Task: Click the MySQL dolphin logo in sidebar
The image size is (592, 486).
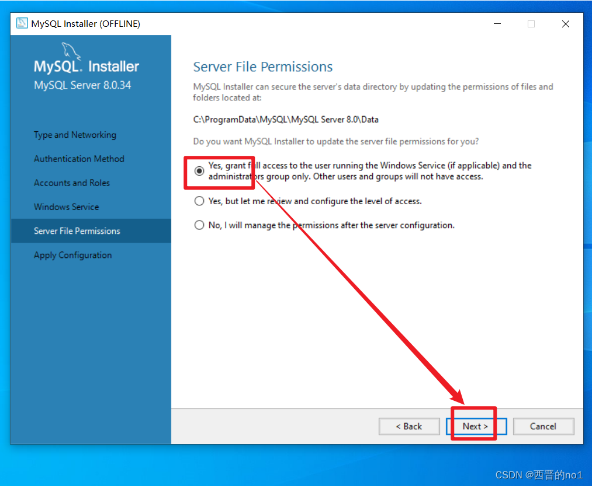Action: coord(71,51)
